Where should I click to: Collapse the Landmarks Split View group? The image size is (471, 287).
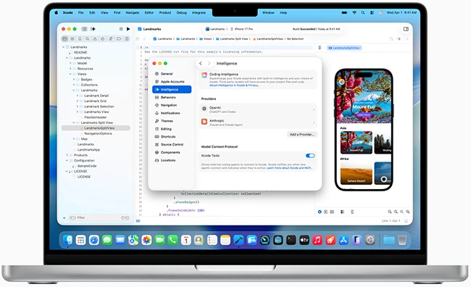point(74,122)
